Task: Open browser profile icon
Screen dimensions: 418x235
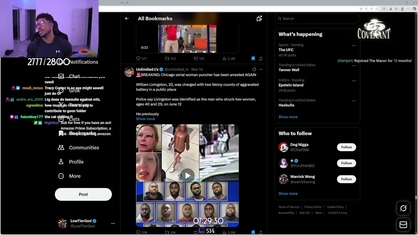Action: tap(402, 9)
